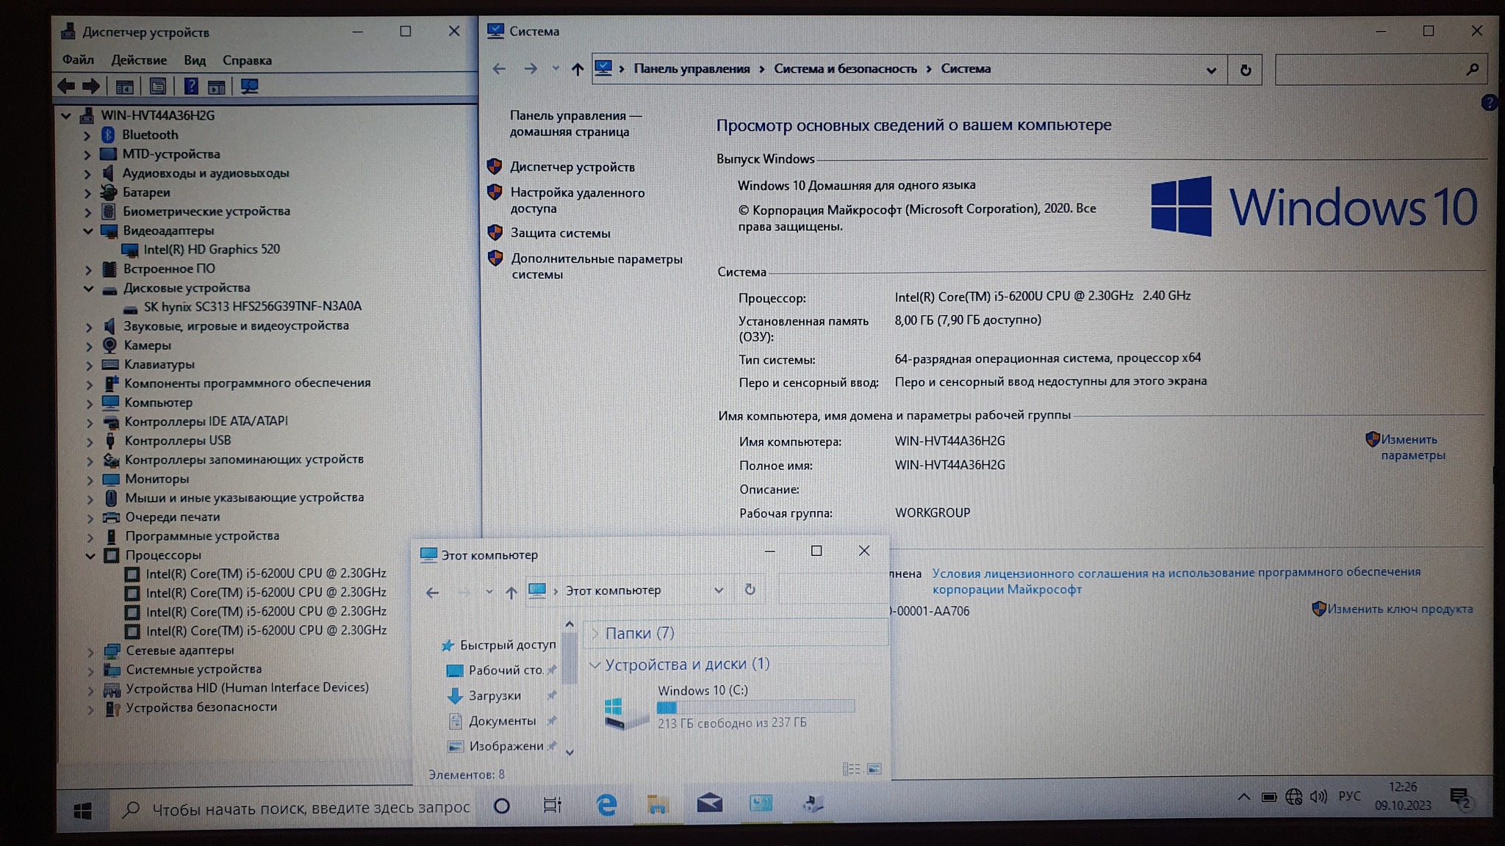Click the Task View taskbar icon

click(552, 806)
